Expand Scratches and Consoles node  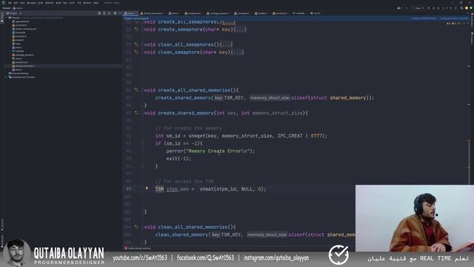click(x=7, y=77)
